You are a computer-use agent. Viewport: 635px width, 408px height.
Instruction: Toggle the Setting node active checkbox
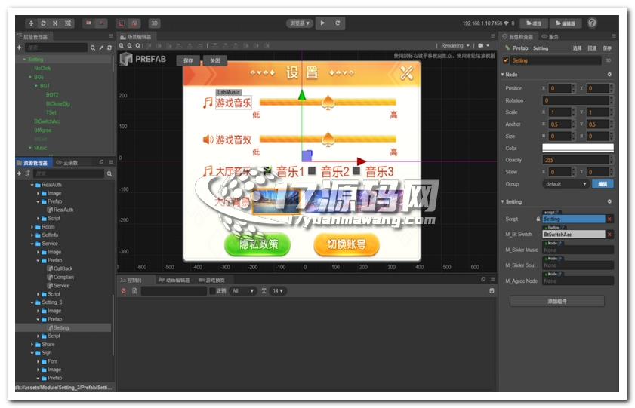[506, 60]
